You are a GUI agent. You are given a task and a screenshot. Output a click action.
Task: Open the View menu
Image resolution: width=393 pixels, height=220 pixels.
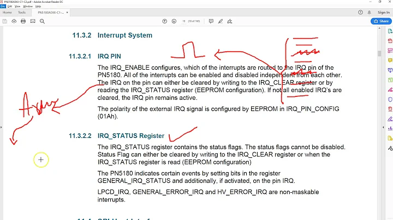17,6
